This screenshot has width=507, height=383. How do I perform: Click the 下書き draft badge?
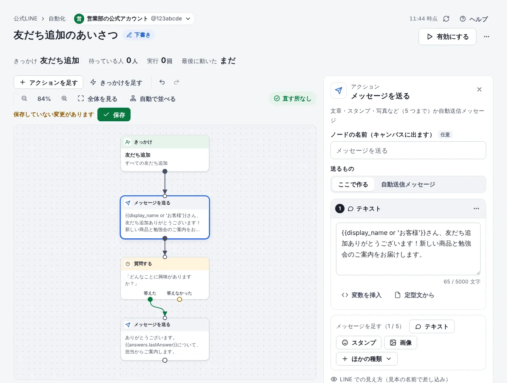point(138,35)
